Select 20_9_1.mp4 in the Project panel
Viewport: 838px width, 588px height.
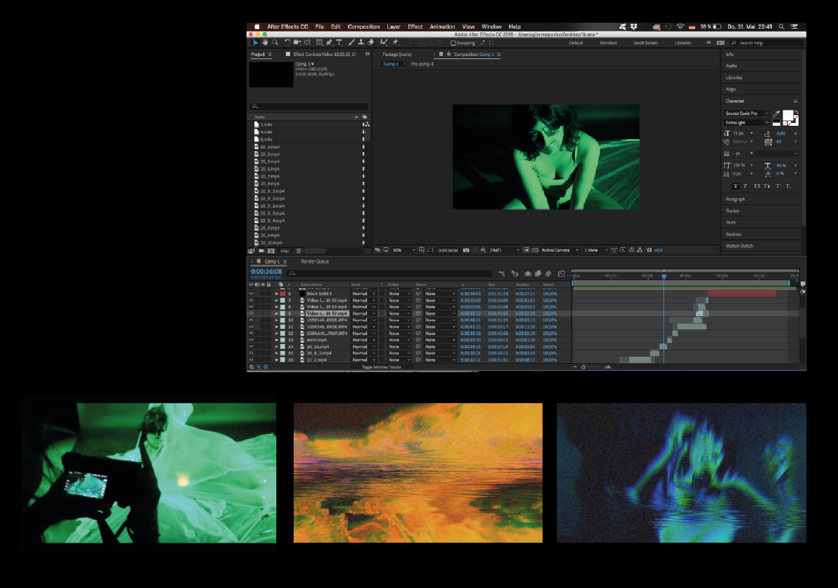(x=272, y=191)
